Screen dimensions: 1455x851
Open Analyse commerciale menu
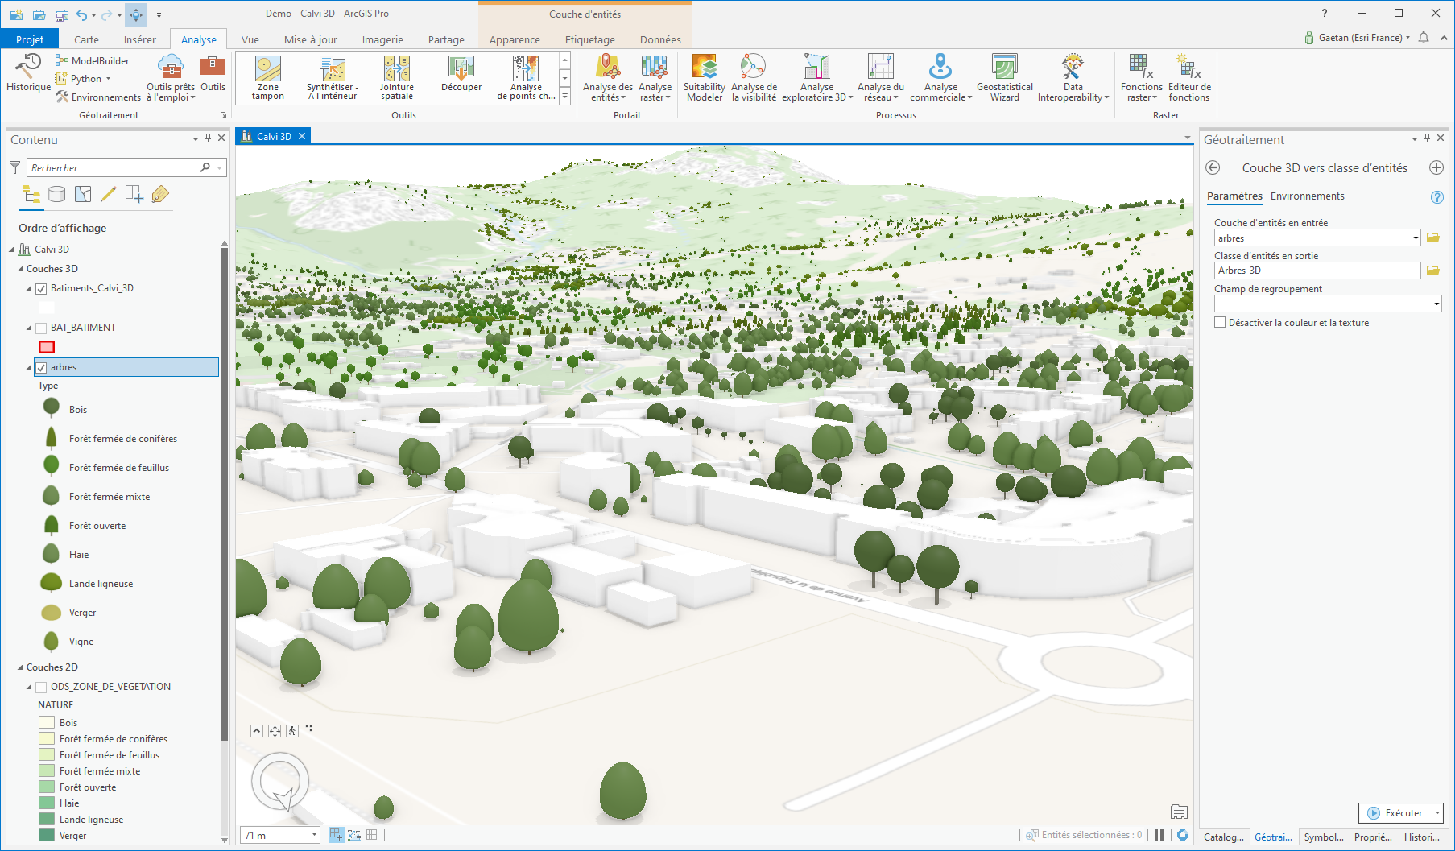pyautogui.click(x=940, y=77)
